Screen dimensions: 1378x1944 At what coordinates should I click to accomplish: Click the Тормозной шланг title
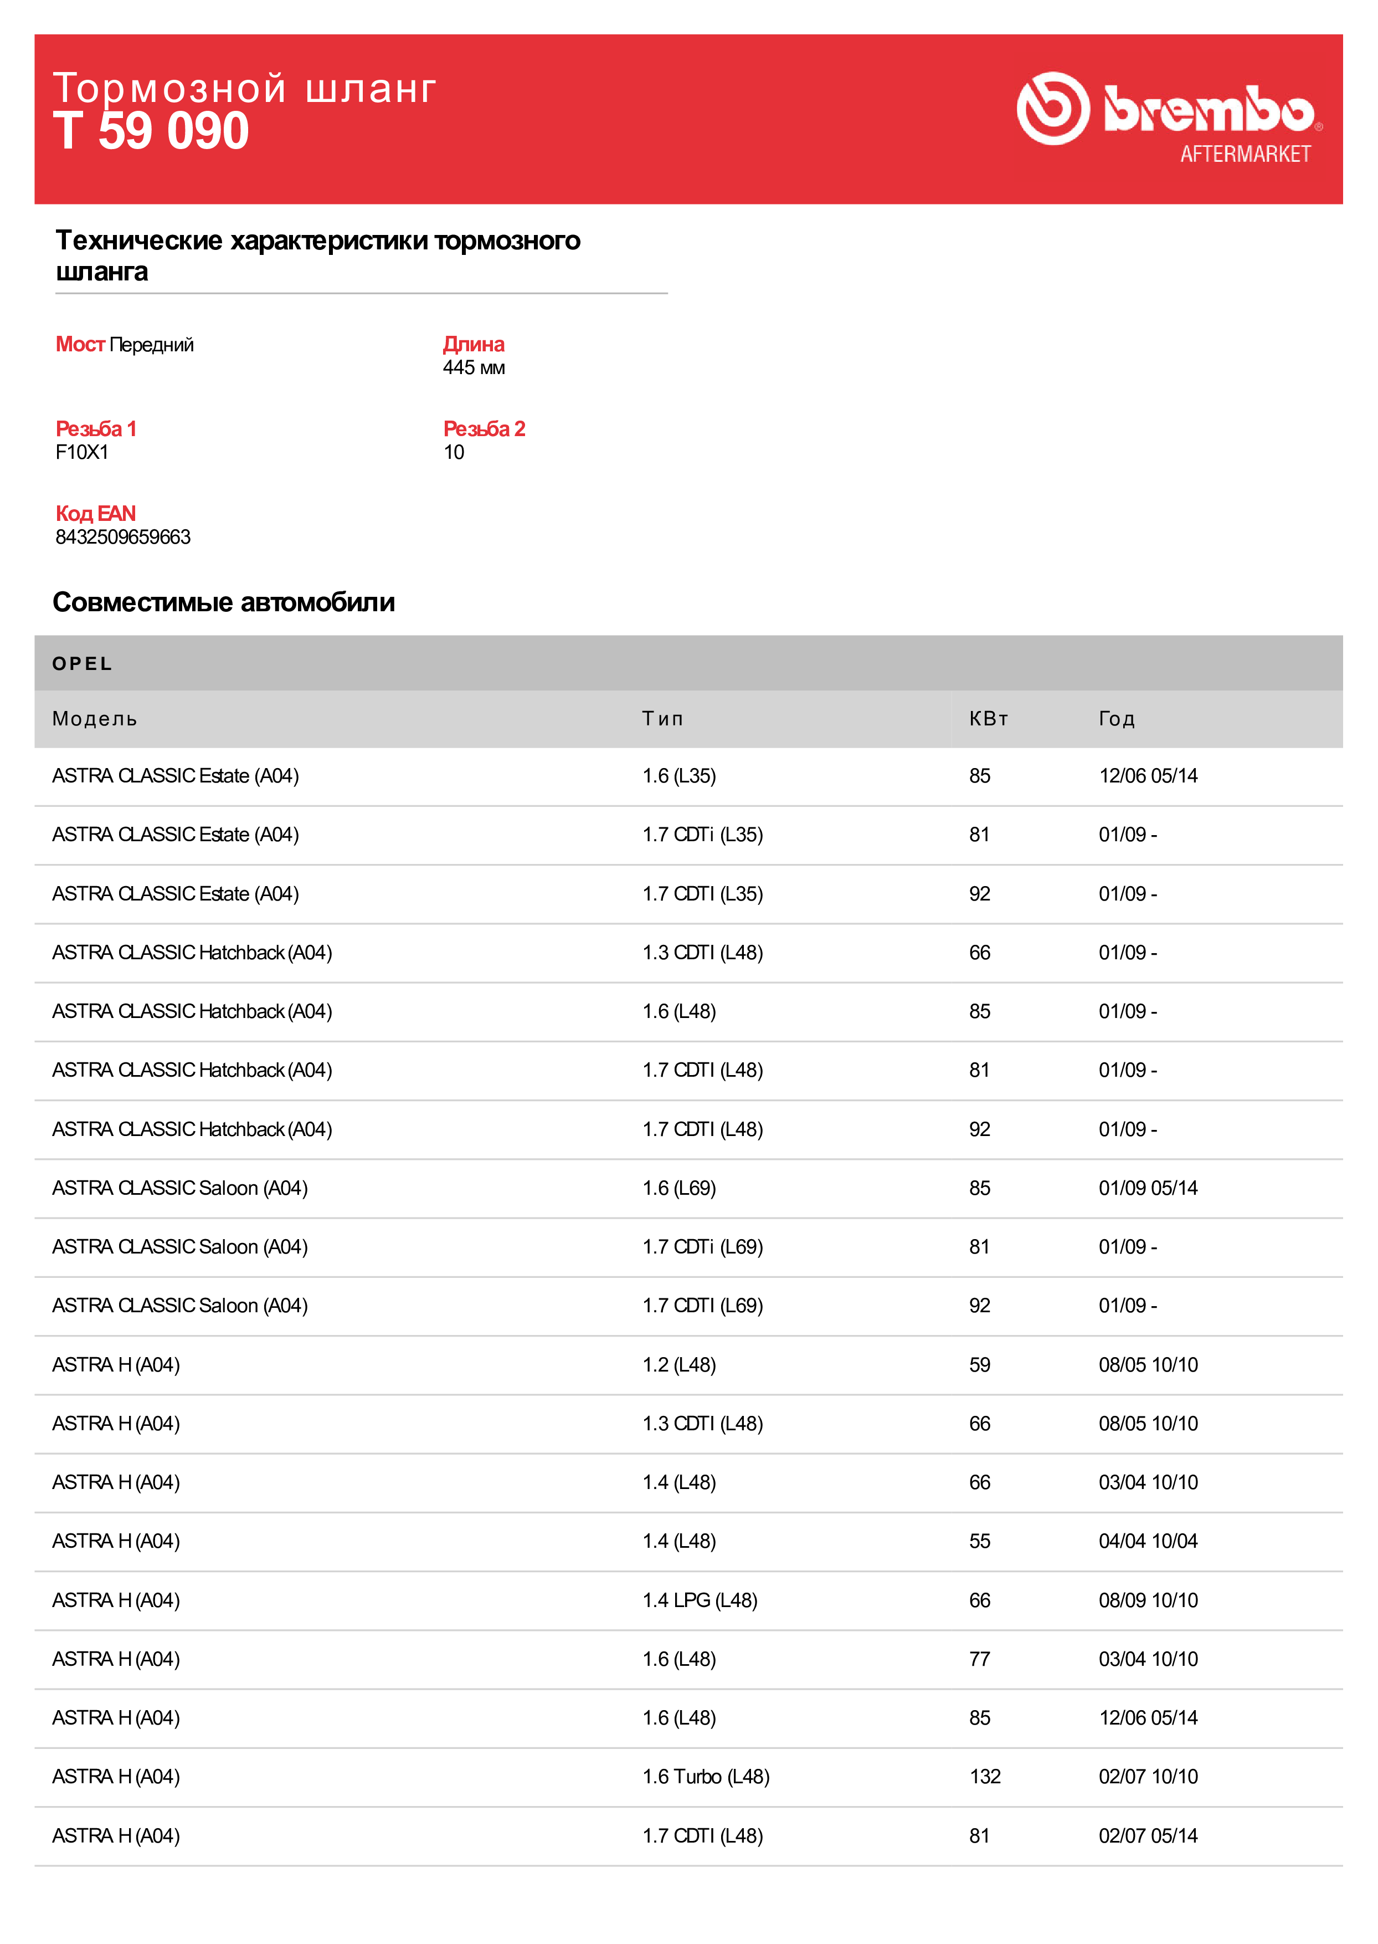[x=244, y=88]
